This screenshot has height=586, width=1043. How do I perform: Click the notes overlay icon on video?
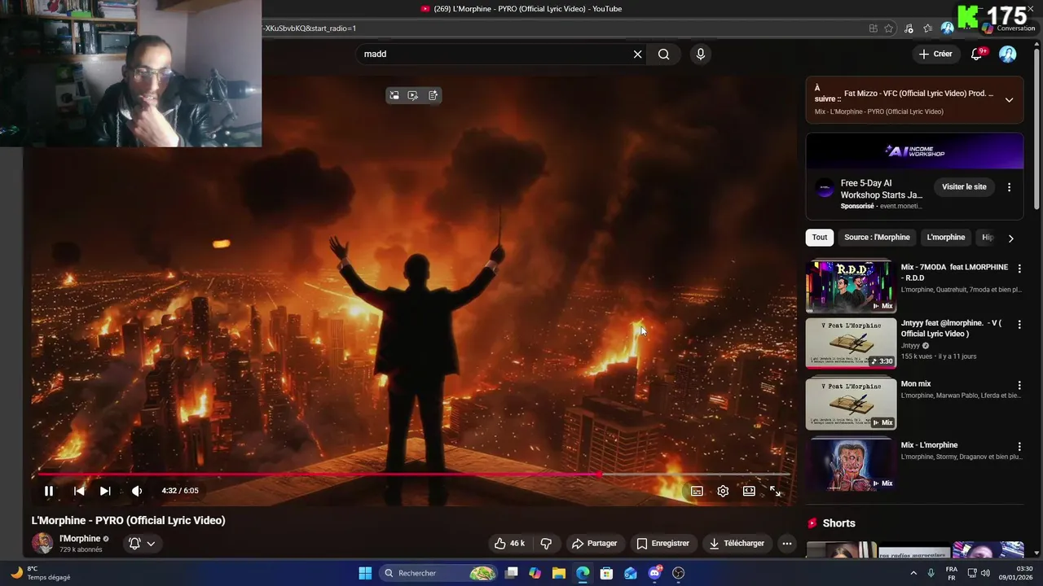[x=433, y=95]
